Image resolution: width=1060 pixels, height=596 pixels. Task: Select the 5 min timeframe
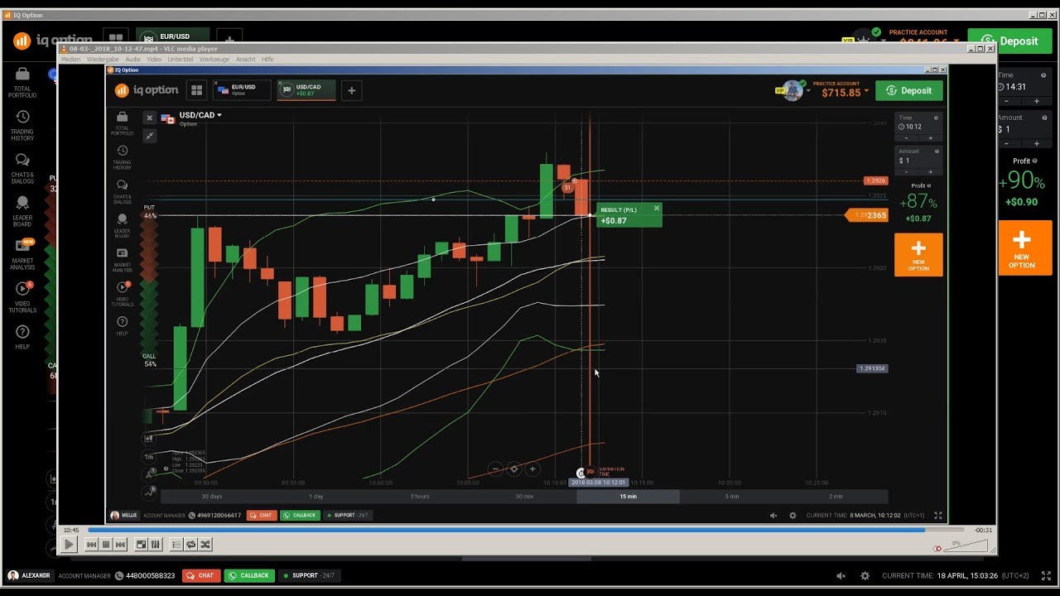click(732, 496)
